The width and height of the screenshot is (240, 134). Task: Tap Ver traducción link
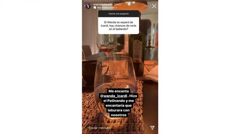[106, 8]
